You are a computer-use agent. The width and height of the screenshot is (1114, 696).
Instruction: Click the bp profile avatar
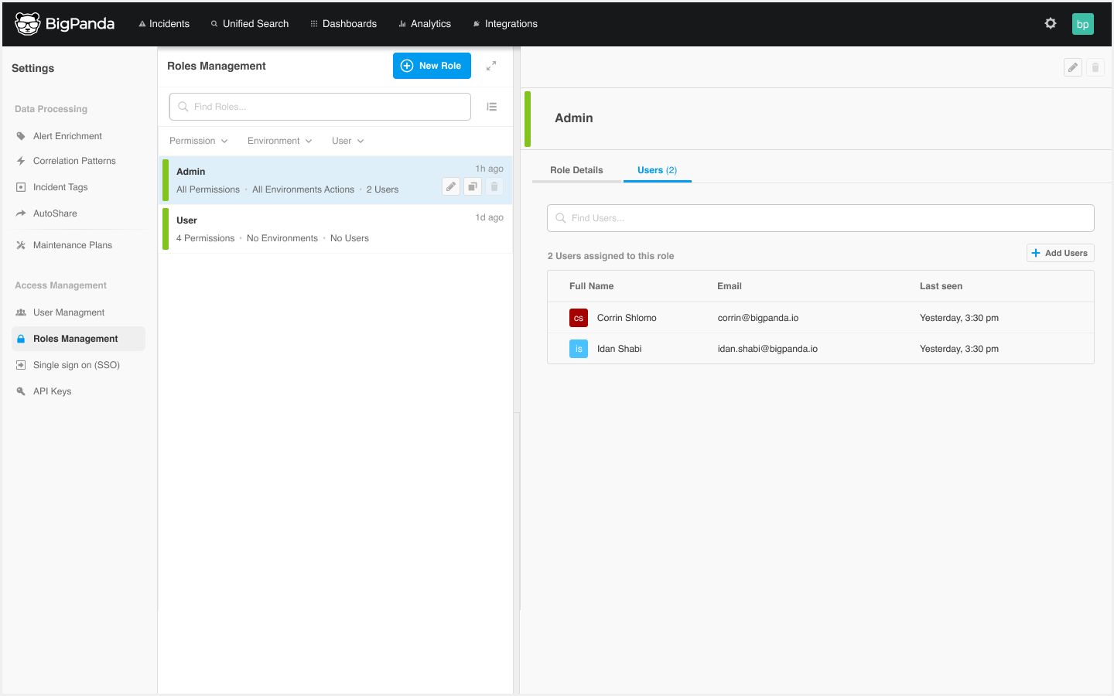1082,23
